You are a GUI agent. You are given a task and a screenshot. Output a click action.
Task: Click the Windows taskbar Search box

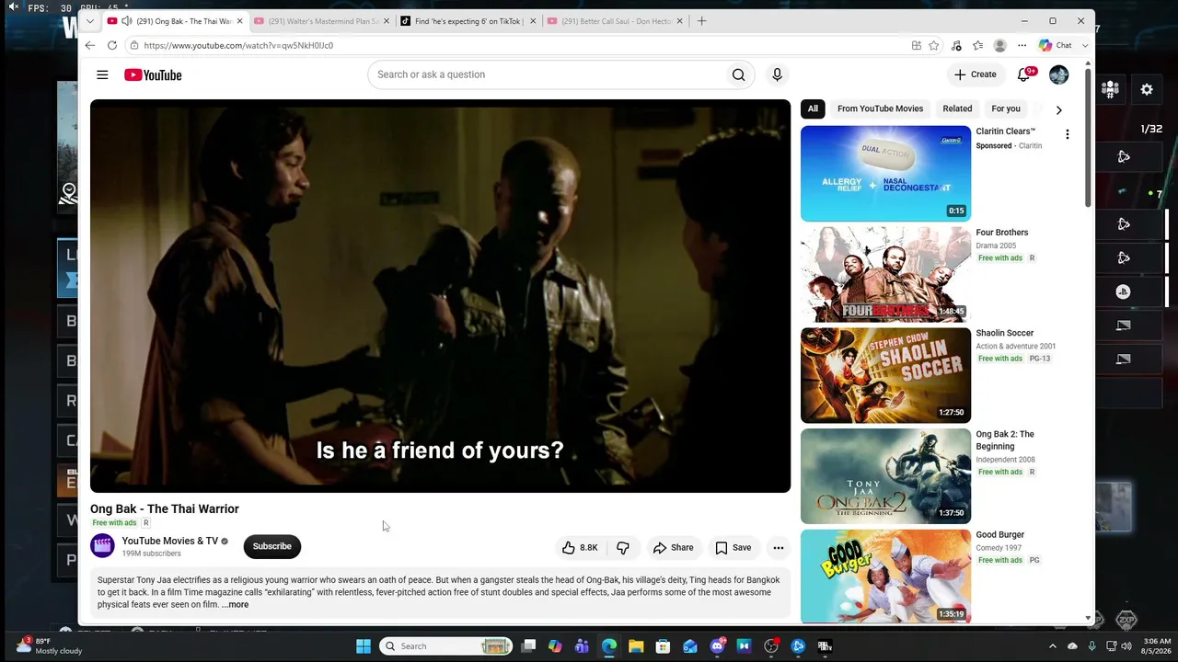click(x=446, y=646)
